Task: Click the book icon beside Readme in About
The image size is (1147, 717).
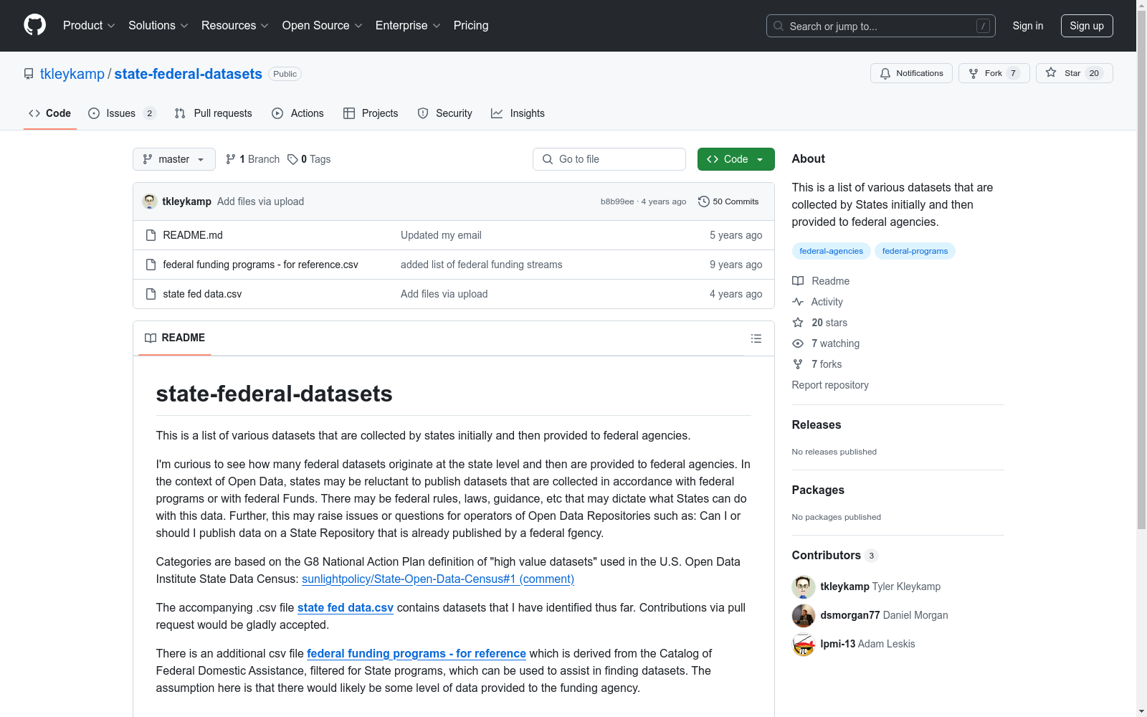Action: point(798,281)
